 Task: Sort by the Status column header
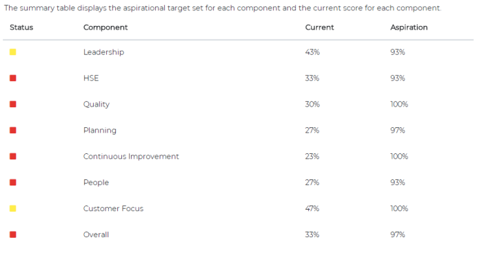21,27
